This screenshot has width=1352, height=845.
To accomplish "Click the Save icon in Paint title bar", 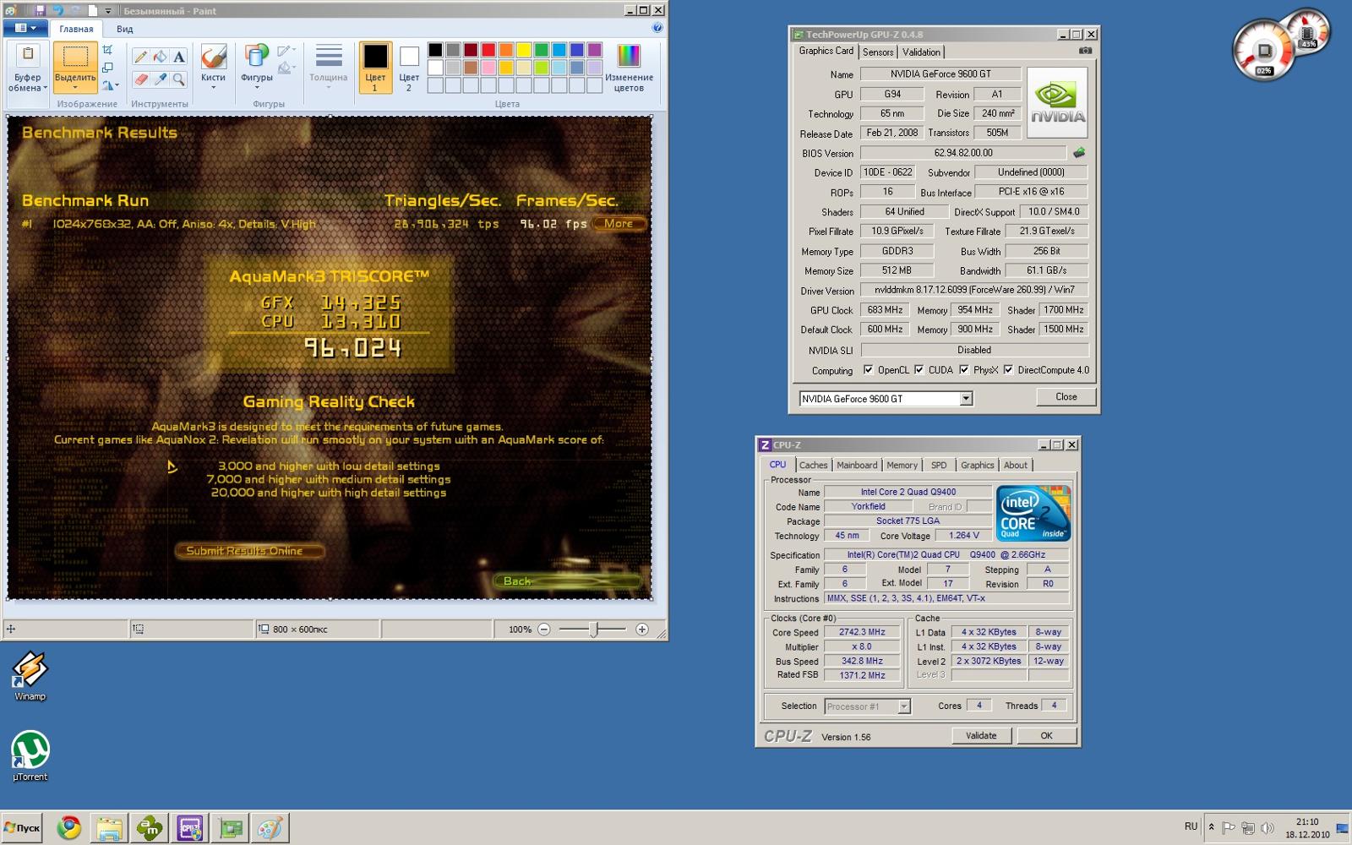I will coord(40,11).
